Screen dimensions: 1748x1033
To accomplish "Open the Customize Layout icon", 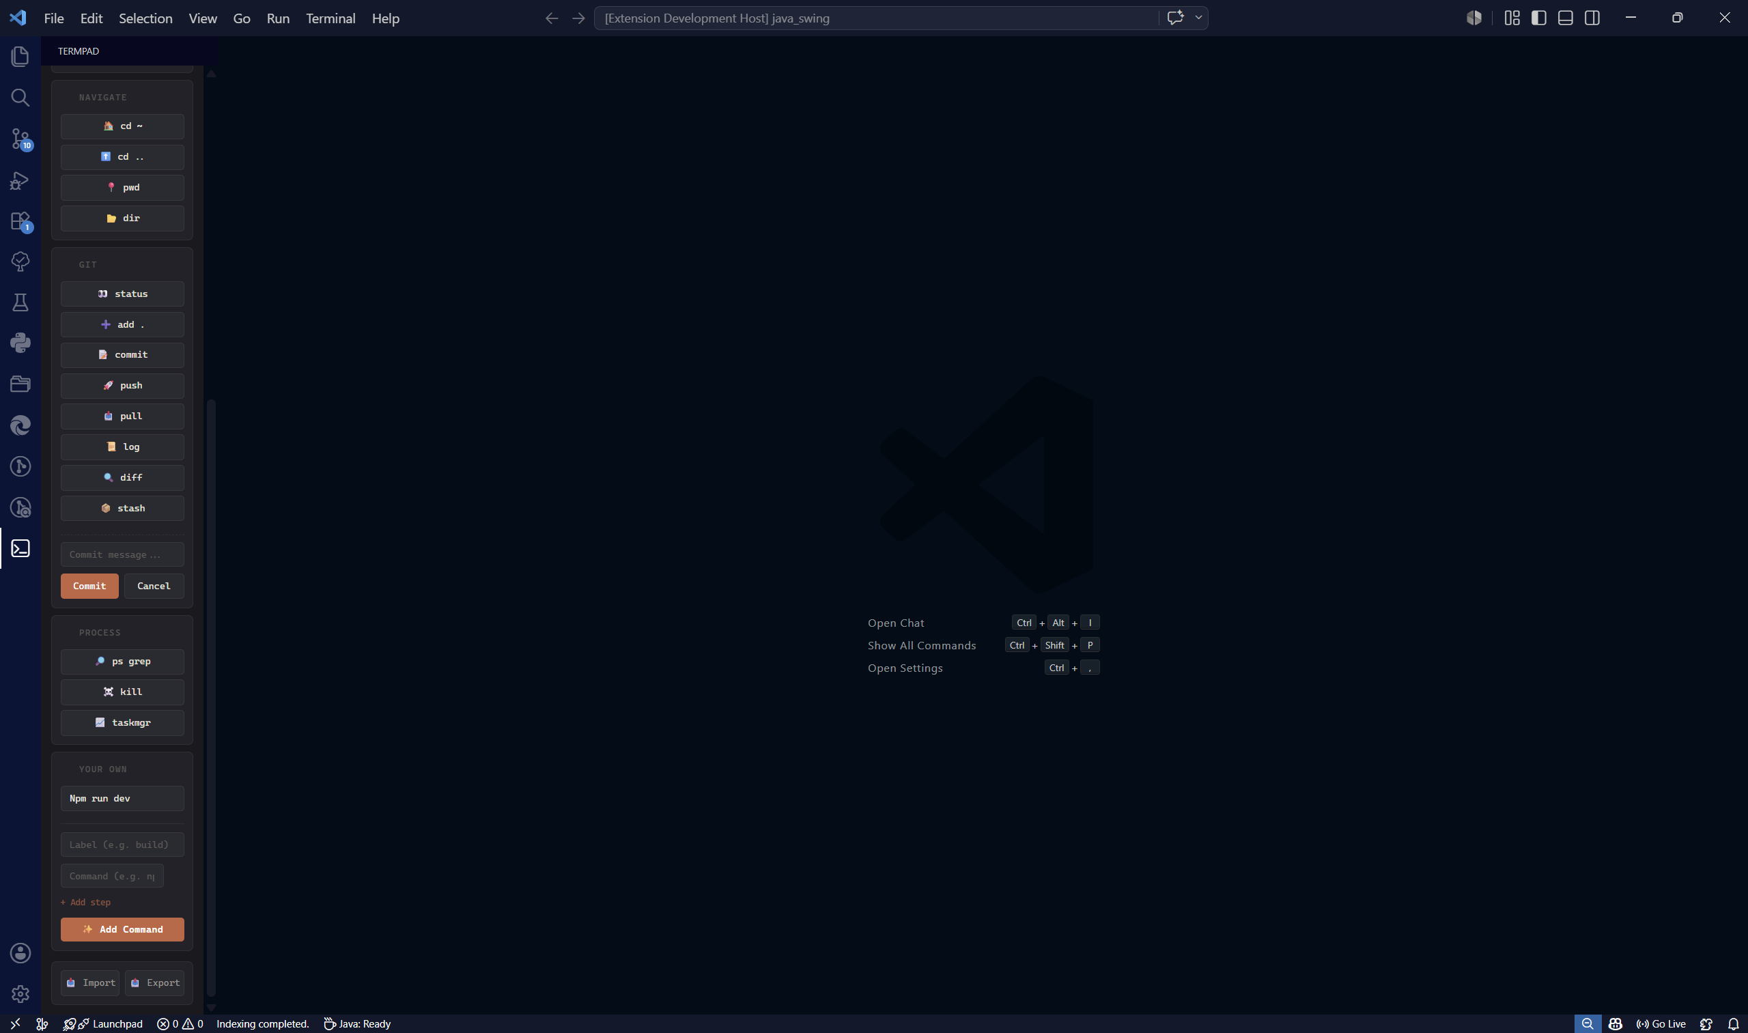I will [x=1512, y=18].
